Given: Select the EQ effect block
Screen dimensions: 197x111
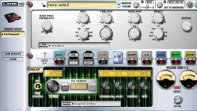Looking at the screenshot, I should point(147,55).
